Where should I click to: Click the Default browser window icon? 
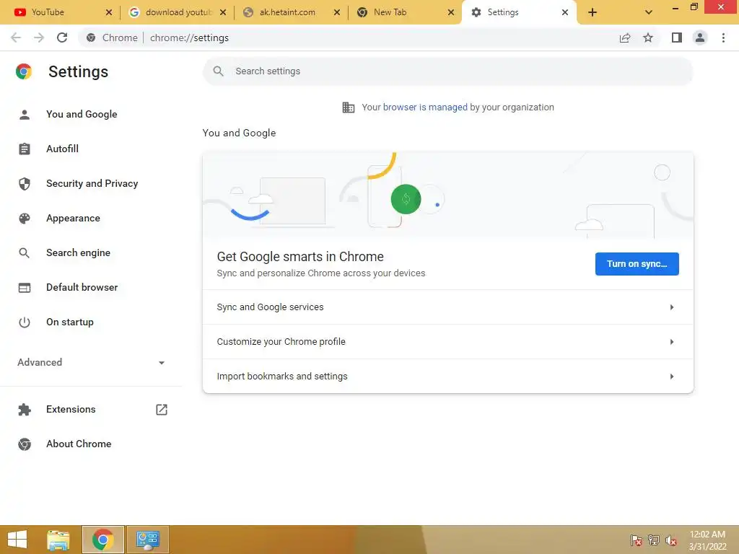[25, 287]
